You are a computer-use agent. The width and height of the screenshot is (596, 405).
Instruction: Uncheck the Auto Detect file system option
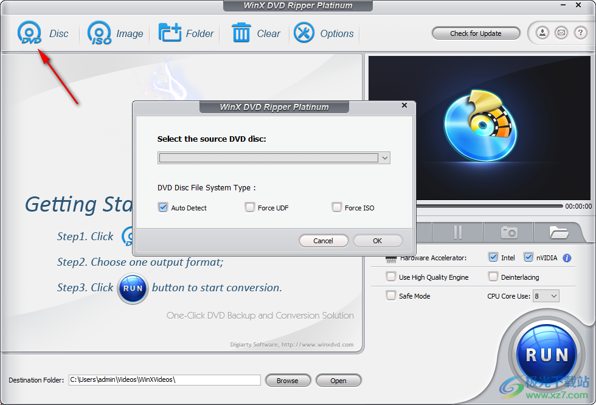pos(163,207)
